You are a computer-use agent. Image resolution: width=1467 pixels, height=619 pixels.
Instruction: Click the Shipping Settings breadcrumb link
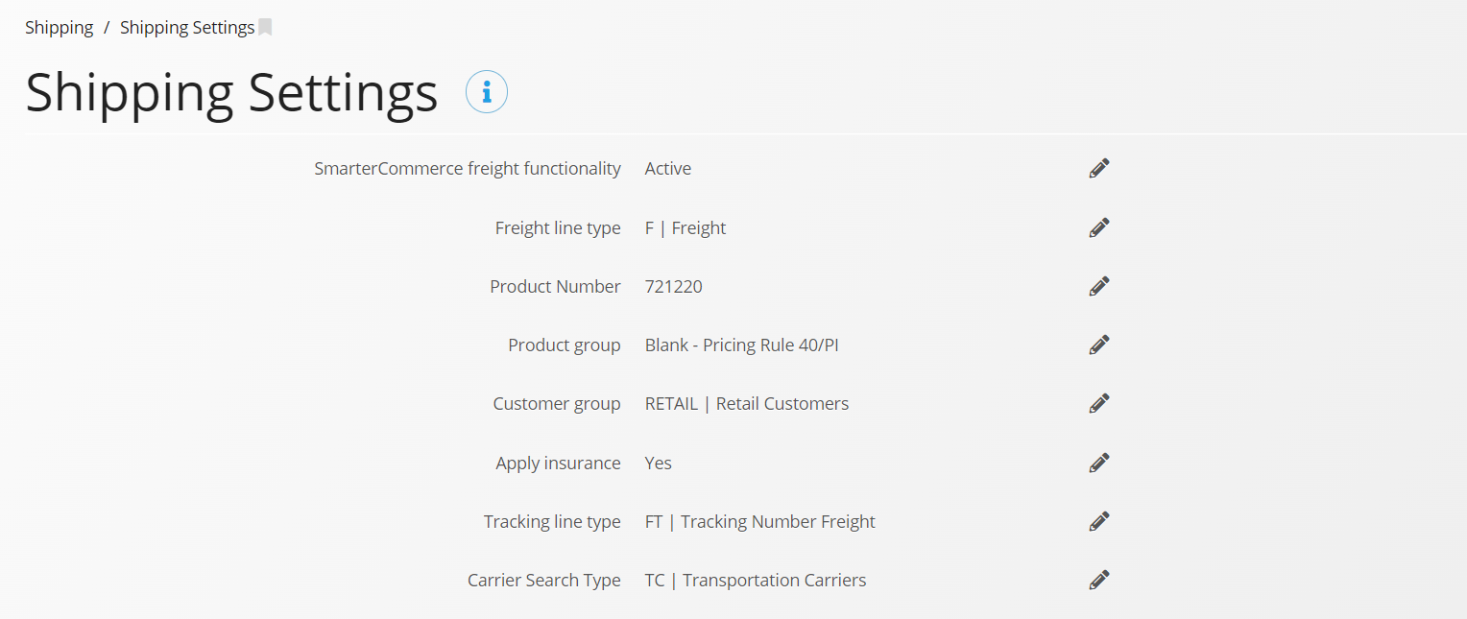tap(187, 28)
